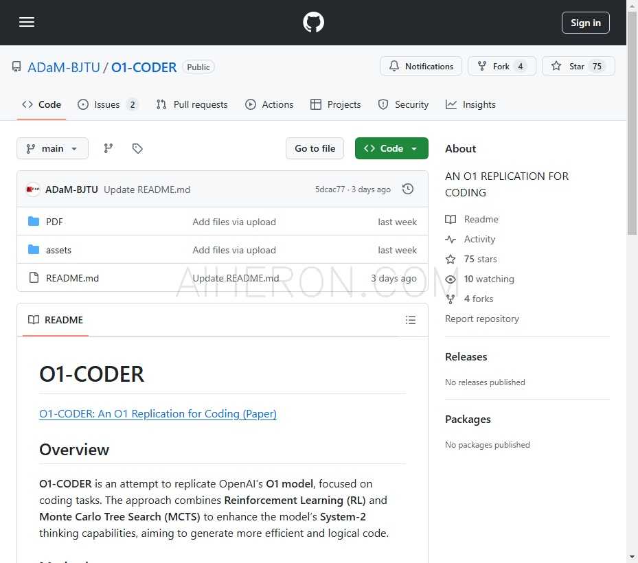Open the ADaM-BJTU owner link
This screenshot has width=638, height=563.
pyautogui.click(x=64, y=67)
